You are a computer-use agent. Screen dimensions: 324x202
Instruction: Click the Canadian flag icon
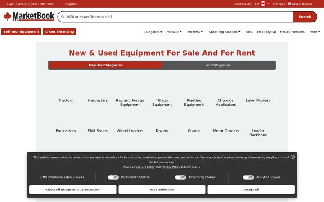click(263, 4)
